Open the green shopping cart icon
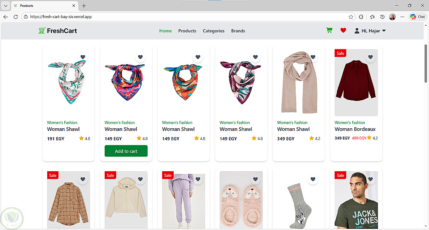Image resolution: width=429 pixels, height=230 pixels. pos(329,30)
